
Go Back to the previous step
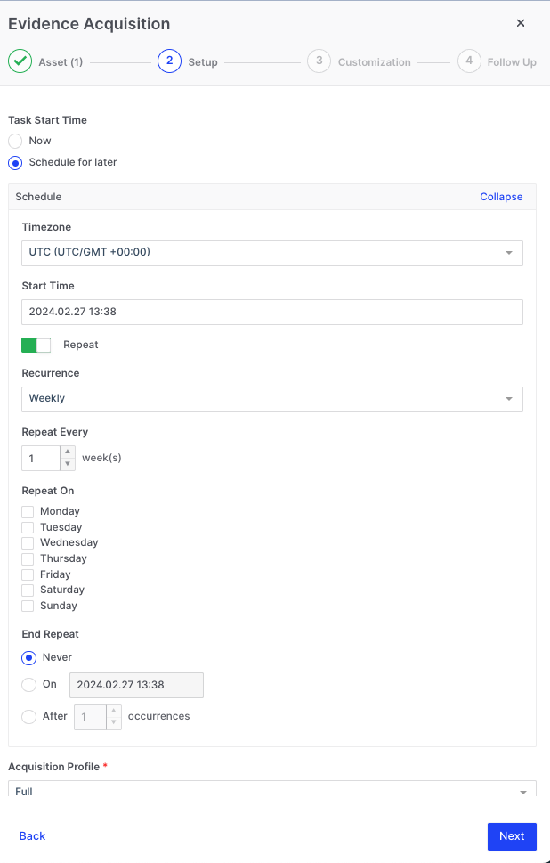[32, 836]
